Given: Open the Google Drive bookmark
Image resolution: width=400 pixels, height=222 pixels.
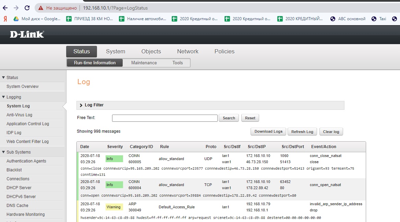Looking at the screenshot, I should tap(37, 19).
